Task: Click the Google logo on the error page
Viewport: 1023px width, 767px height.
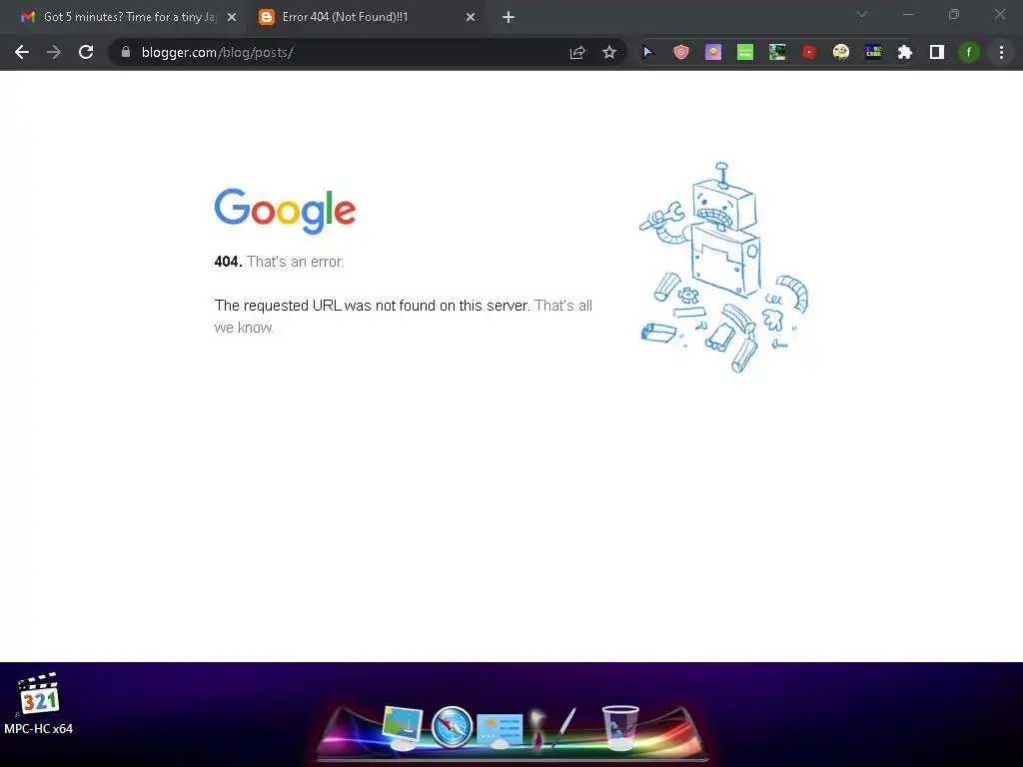Action: tap(285, 211)
